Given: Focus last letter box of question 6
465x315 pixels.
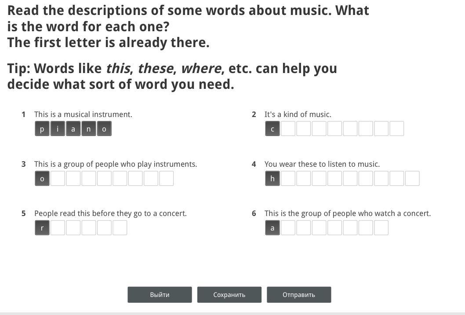Looking at the screenshot, I should [x=381, y=228].
